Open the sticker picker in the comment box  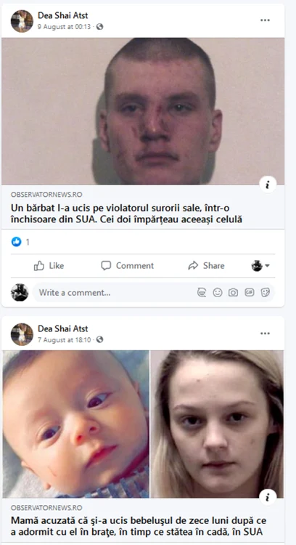click(x=265, y=293)
